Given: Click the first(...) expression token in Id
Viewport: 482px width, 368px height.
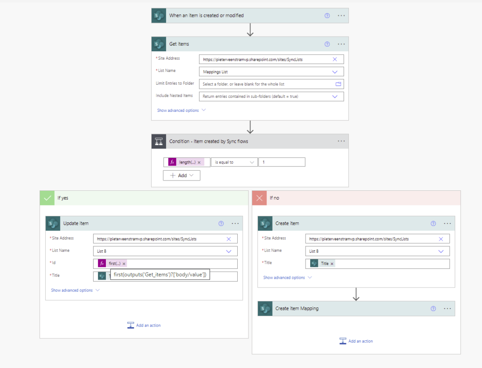Looking at the screenshot, I should 112,263.
